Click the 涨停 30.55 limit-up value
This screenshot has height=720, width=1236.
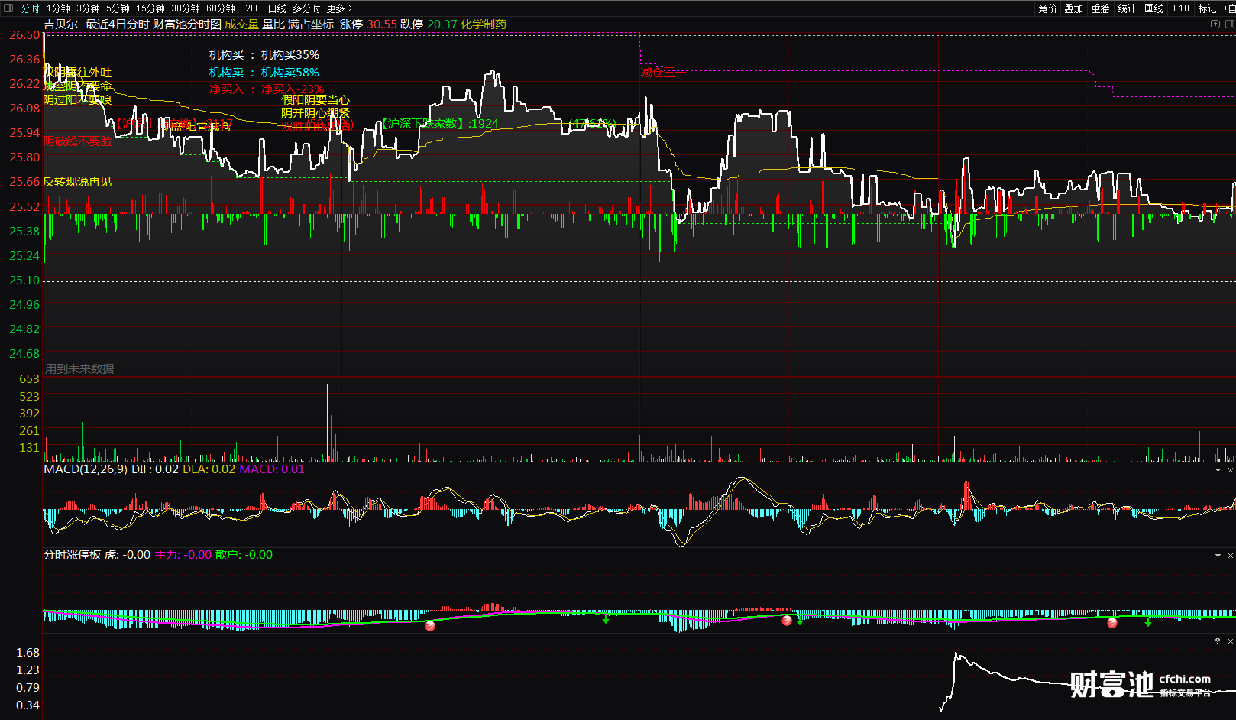368,24
